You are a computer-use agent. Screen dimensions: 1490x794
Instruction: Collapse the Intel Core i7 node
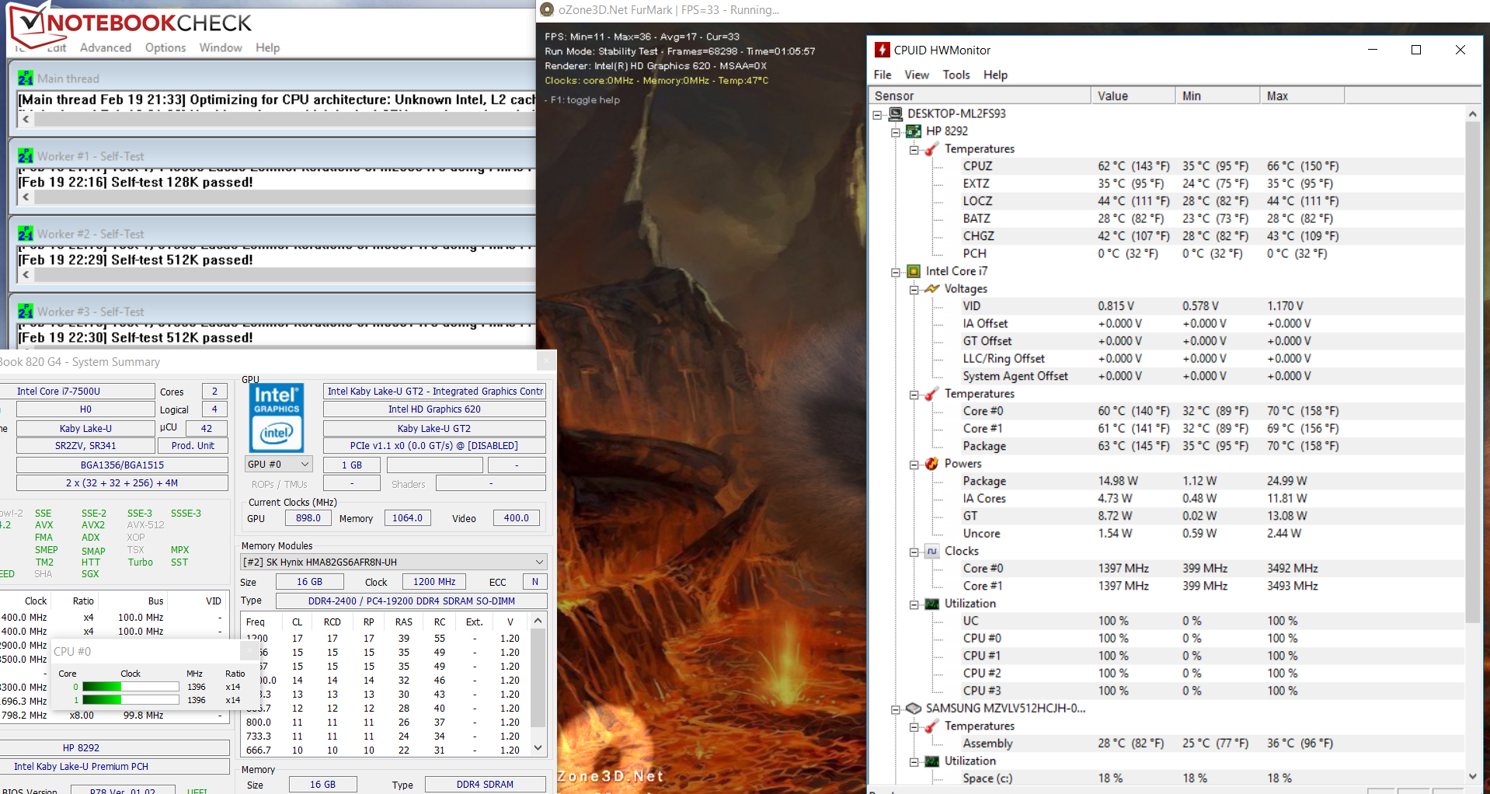tap(896, 272)
